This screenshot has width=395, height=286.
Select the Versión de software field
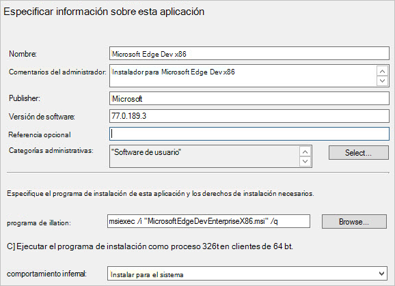pos(249,116)
